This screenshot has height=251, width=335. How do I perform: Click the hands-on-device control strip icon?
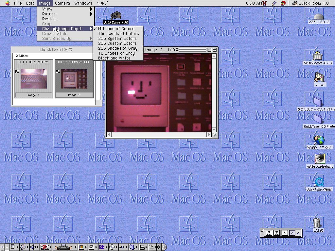point(63,247)
